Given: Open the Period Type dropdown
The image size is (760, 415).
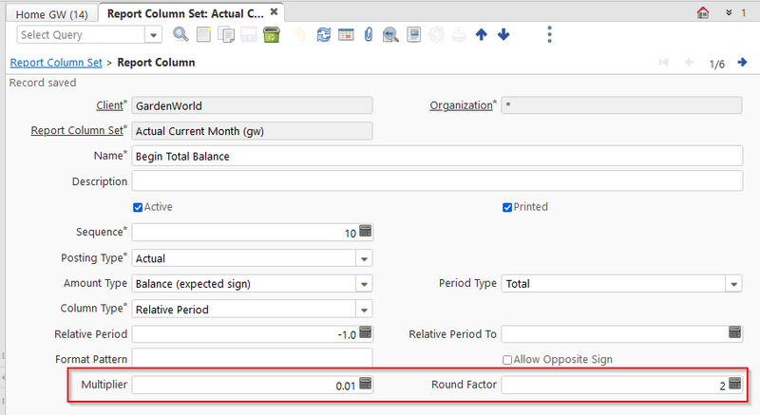Looking at the screenshot, I should coord(732,284).
